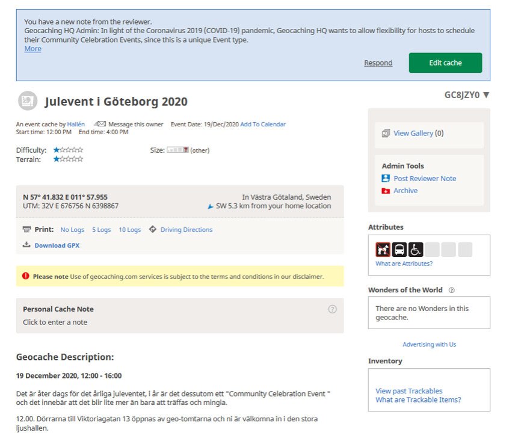This screenshot has height=438, width=518.
Task: Click the event cache type icon
Action: [27, 101]
